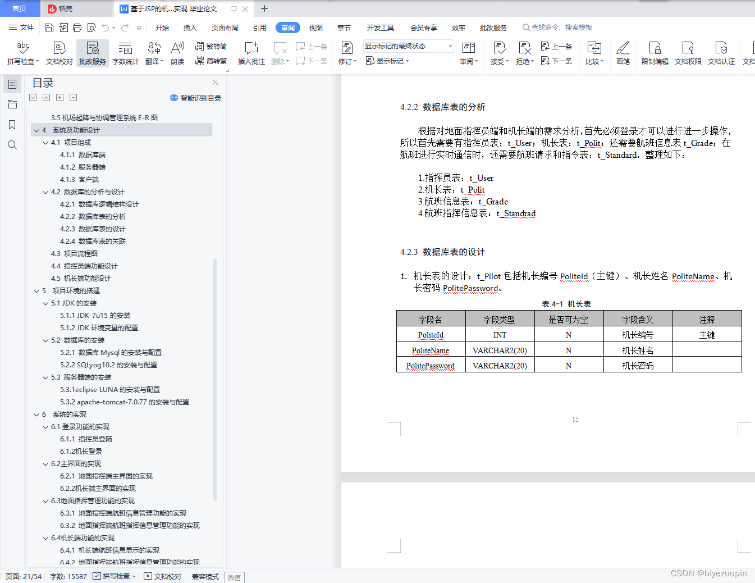Collapse 5.1 JDK 的安装 node
The width and height of the screenshot is (755, 583).
[x=45, y=303]
